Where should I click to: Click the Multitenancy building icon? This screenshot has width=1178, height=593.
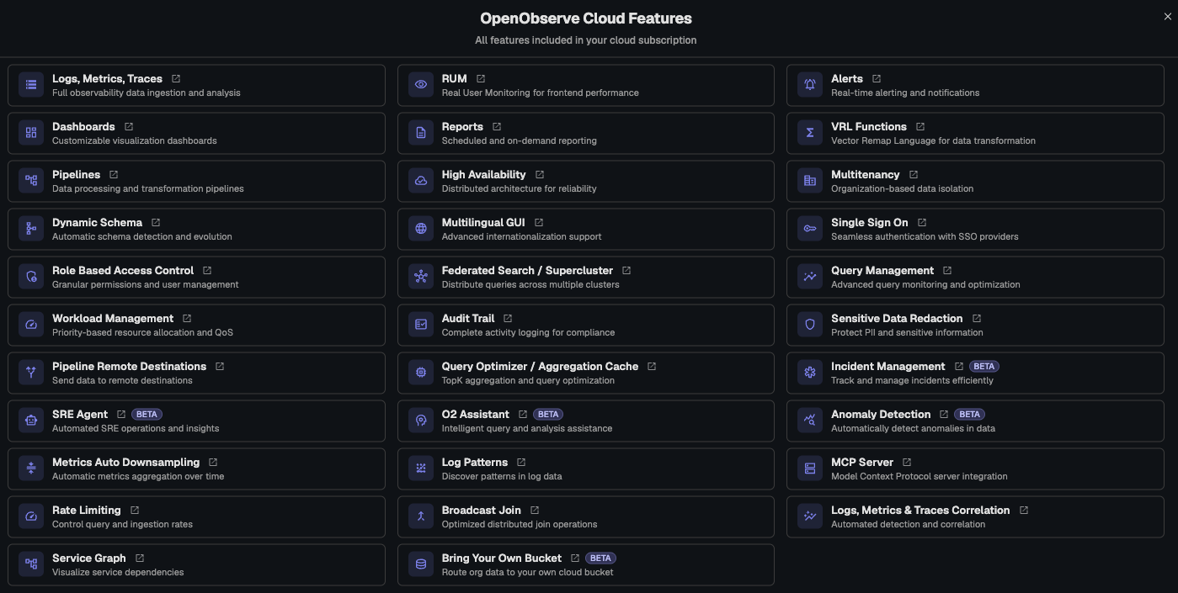coord(810,181)
